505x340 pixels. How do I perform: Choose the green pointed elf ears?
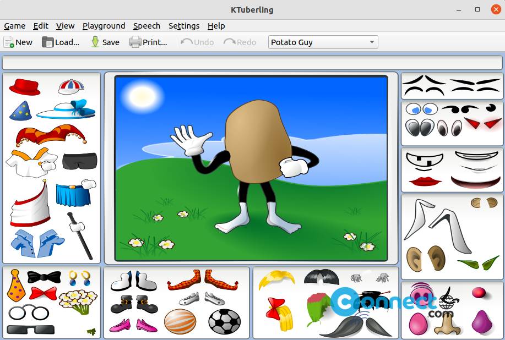pos(478,263)
